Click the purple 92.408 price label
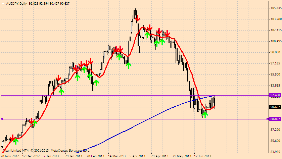The width and height of the screenshot is (282, 159). (275, 95)
